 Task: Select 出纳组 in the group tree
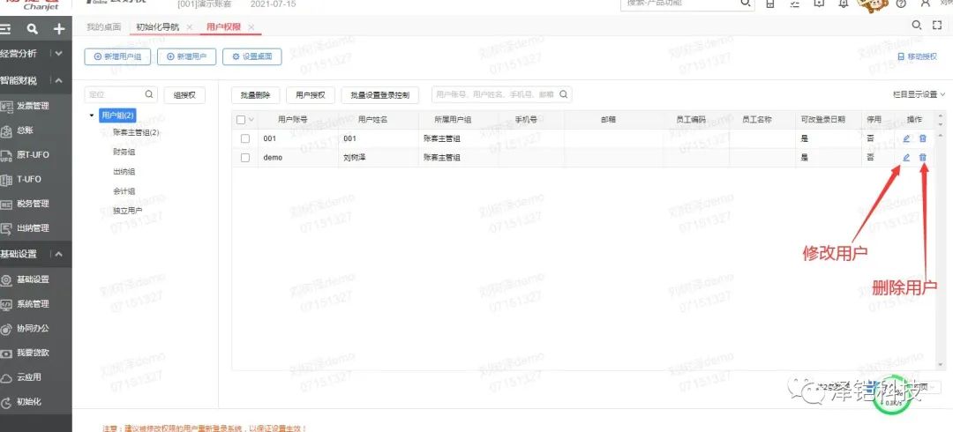pos(124,172)
